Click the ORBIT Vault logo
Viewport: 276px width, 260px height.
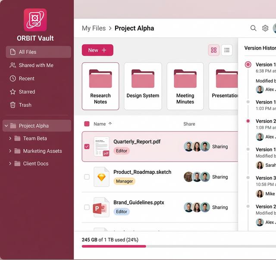coord(35,20)
